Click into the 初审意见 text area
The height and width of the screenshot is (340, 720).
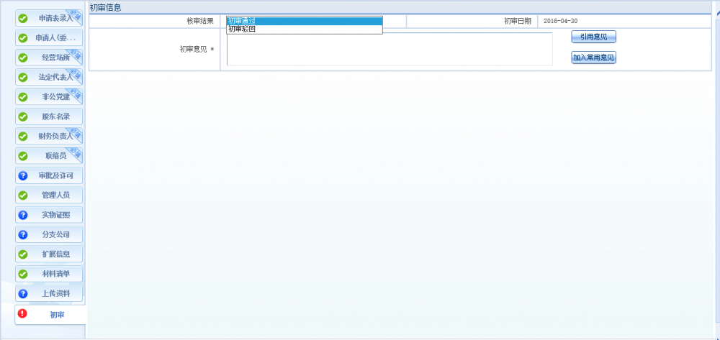pos(389,50)
